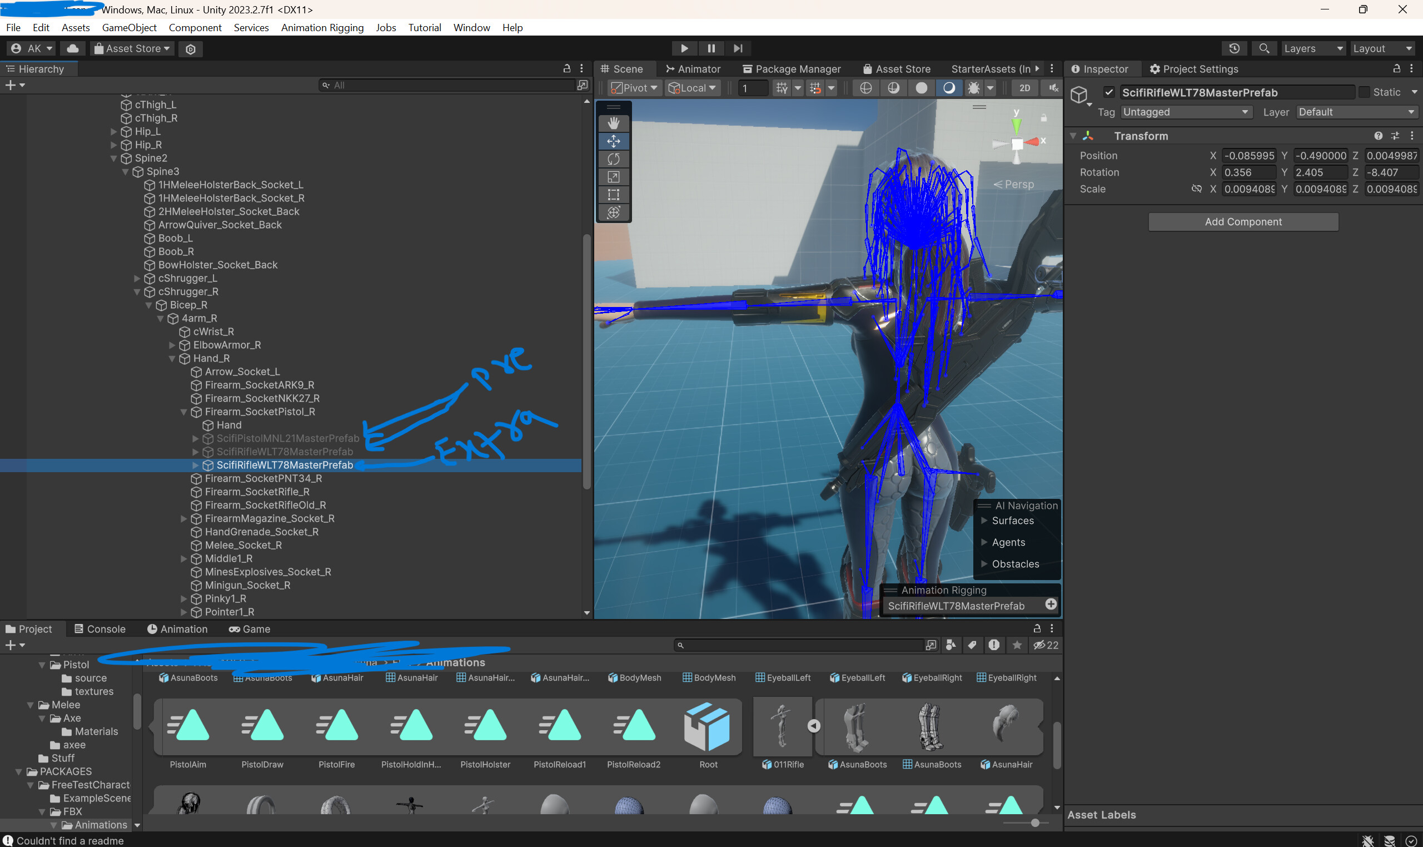Switch the Scene view into 2D mode

pyautogui.click(x=1025, y=88)
